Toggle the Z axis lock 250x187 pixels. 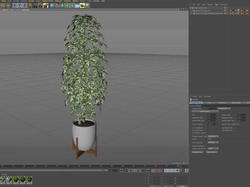tap(24, 6)
